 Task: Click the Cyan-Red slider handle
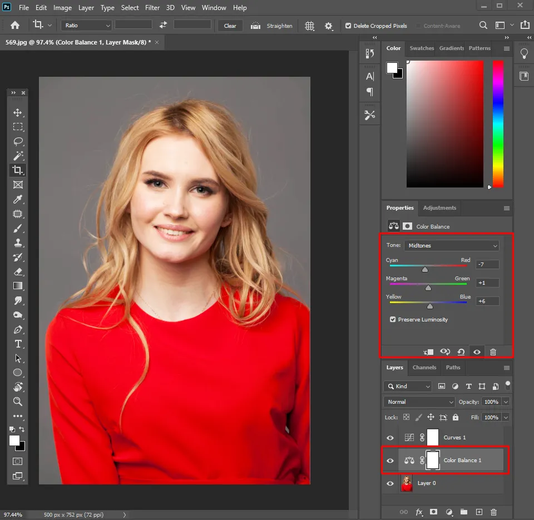pos(425,270)
